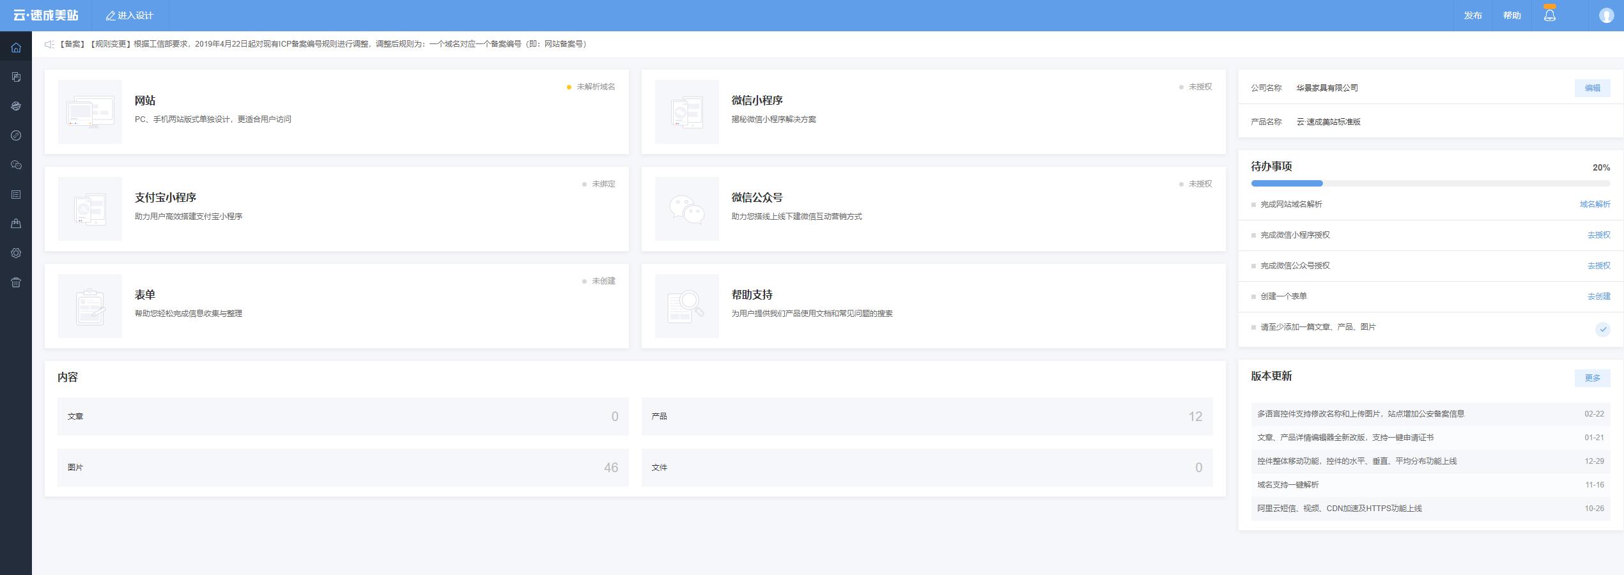Open the notification bell with orange badge
The image size is (1624, 575).
pos(1548,14)
